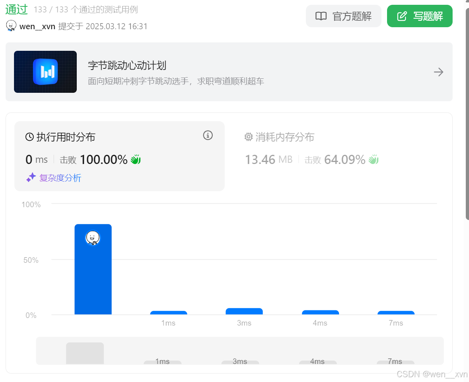
Task: Open 复杂度分析 complexity analysis link
Action: (60, 178)
